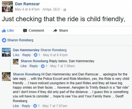Reply to Sharon's 'Reply below' comment
Viewport: 132px width, 109px height.
point(34,66)
